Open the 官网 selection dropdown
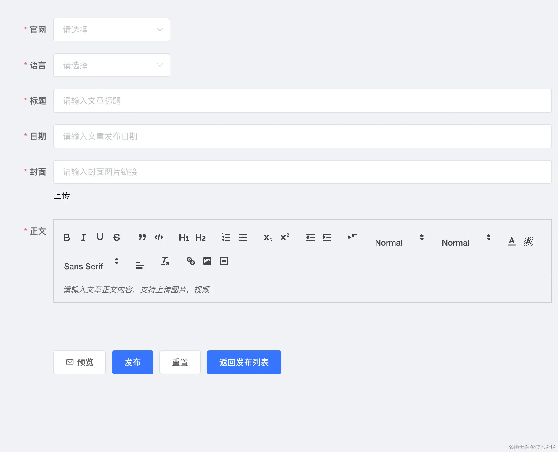558x452 pixels. [111, 30]
